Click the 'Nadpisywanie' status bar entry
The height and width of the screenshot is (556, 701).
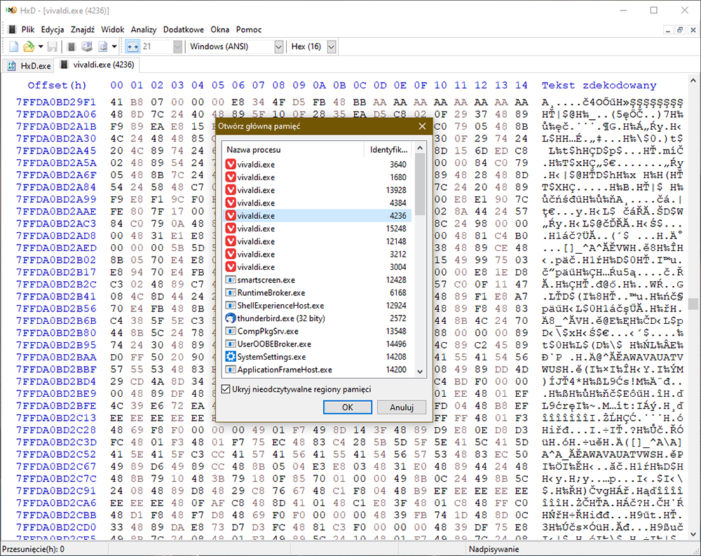tap(494, 549)
